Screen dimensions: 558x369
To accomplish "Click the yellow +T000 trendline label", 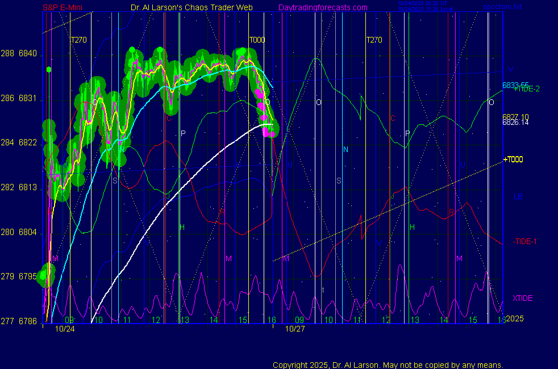I will [513, 160].
